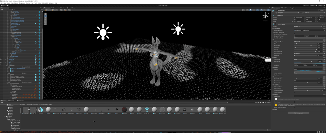Viewport: 326px width, 133px height.
Task: Toggle Reset When Disabled checkbox
Action: click(295, 108)
